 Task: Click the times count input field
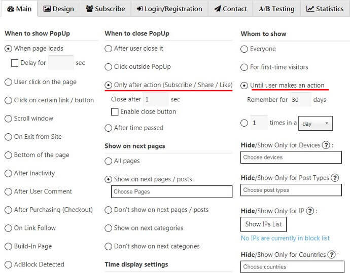[259, 123]
